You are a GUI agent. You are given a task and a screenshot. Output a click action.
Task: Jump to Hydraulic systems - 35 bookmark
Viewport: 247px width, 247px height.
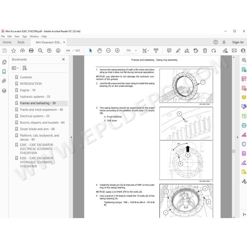tap(35, 97)
